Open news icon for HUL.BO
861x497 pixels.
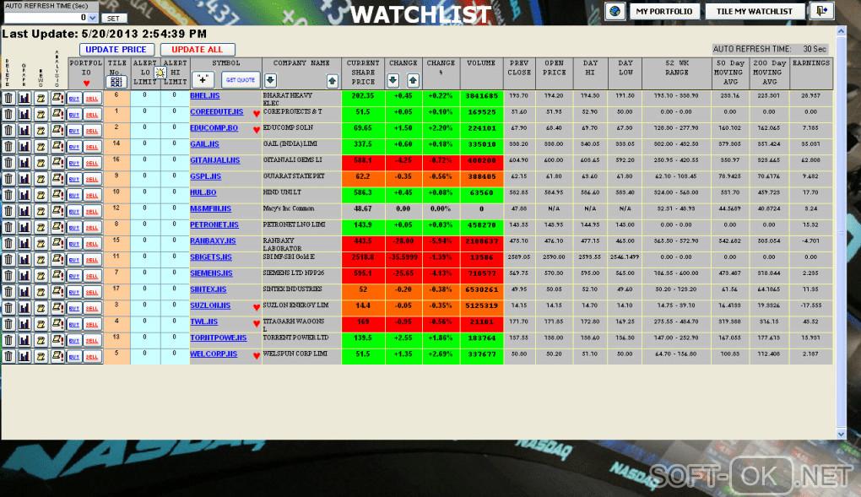[x=41, y=195]
